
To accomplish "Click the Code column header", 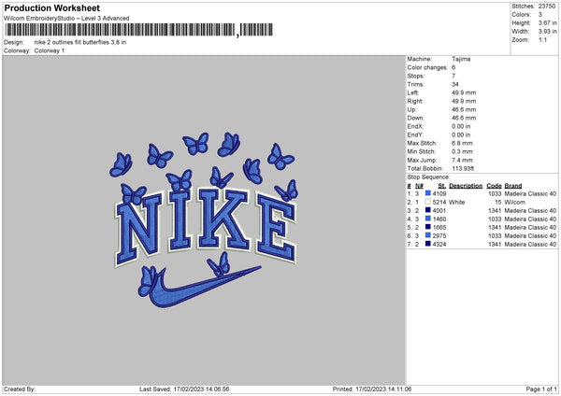I will [494, 186].
